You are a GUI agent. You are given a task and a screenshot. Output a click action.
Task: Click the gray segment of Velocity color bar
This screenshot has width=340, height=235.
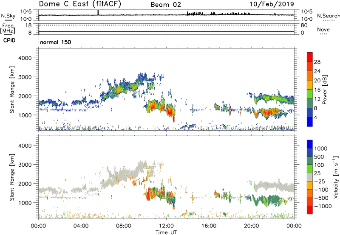(310, 177)
